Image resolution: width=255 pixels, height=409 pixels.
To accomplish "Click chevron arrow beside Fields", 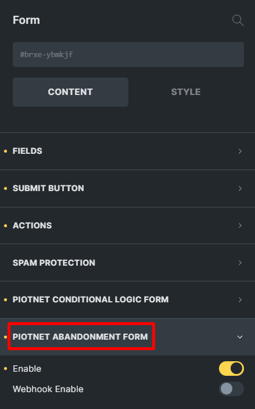I will pyautogui.click(x=240, y=151).
